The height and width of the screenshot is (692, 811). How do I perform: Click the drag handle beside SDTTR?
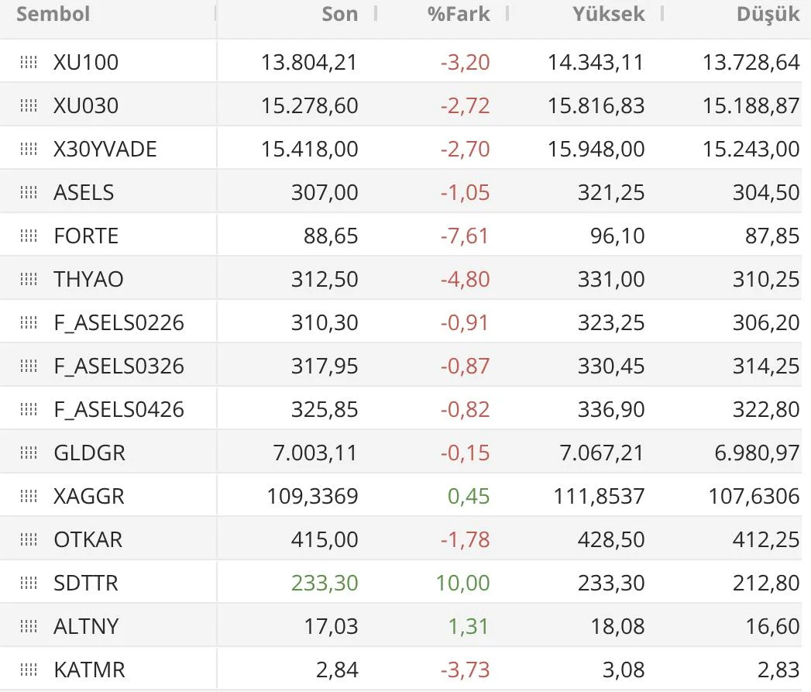click(x=29, y=583)
